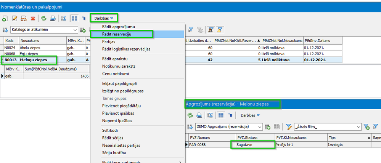Print the Nomenklatūras list with printer icon

[x=53, y=18]
